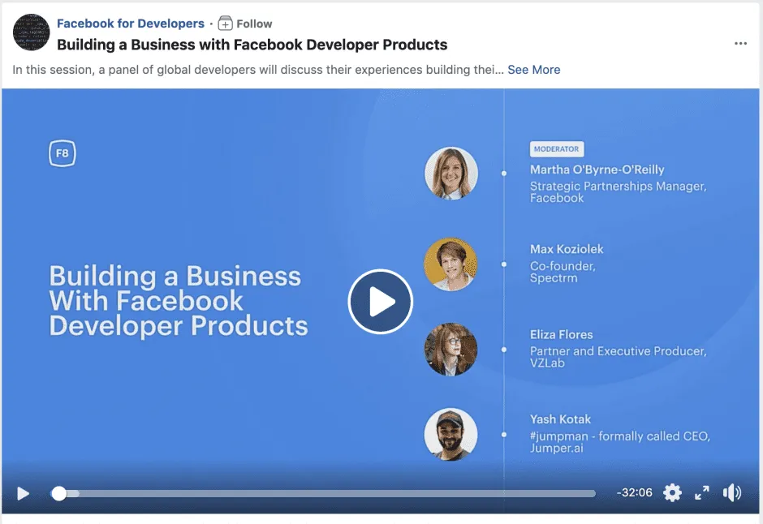This screenshot has height=524, width=763.
Task: Click the small play icon in the control bar
Action: 23,493
